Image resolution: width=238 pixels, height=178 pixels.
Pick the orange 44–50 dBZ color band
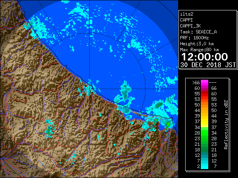click(x=205, y=111)
